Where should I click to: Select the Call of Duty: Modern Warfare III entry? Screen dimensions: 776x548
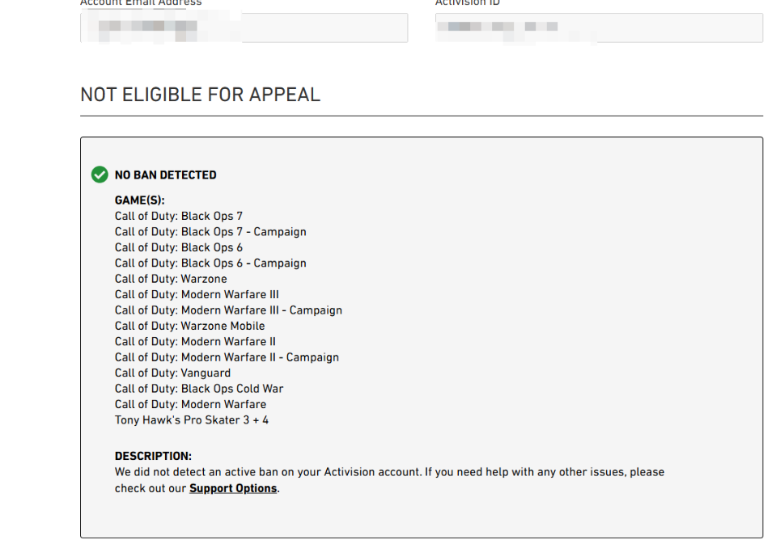click(x=197, y=294)
